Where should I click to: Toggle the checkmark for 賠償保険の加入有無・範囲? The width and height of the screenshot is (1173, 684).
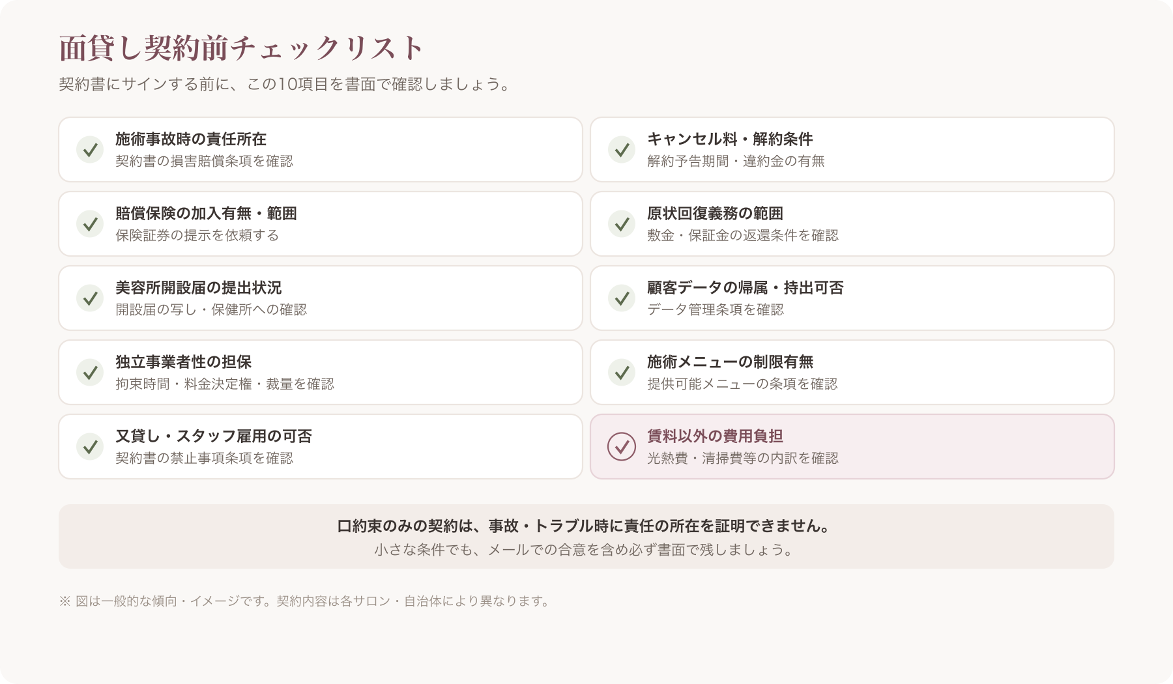click(x=90, y=224)
